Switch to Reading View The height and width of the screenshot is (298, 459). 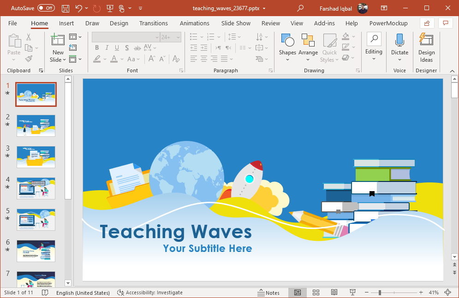(334, 292)
